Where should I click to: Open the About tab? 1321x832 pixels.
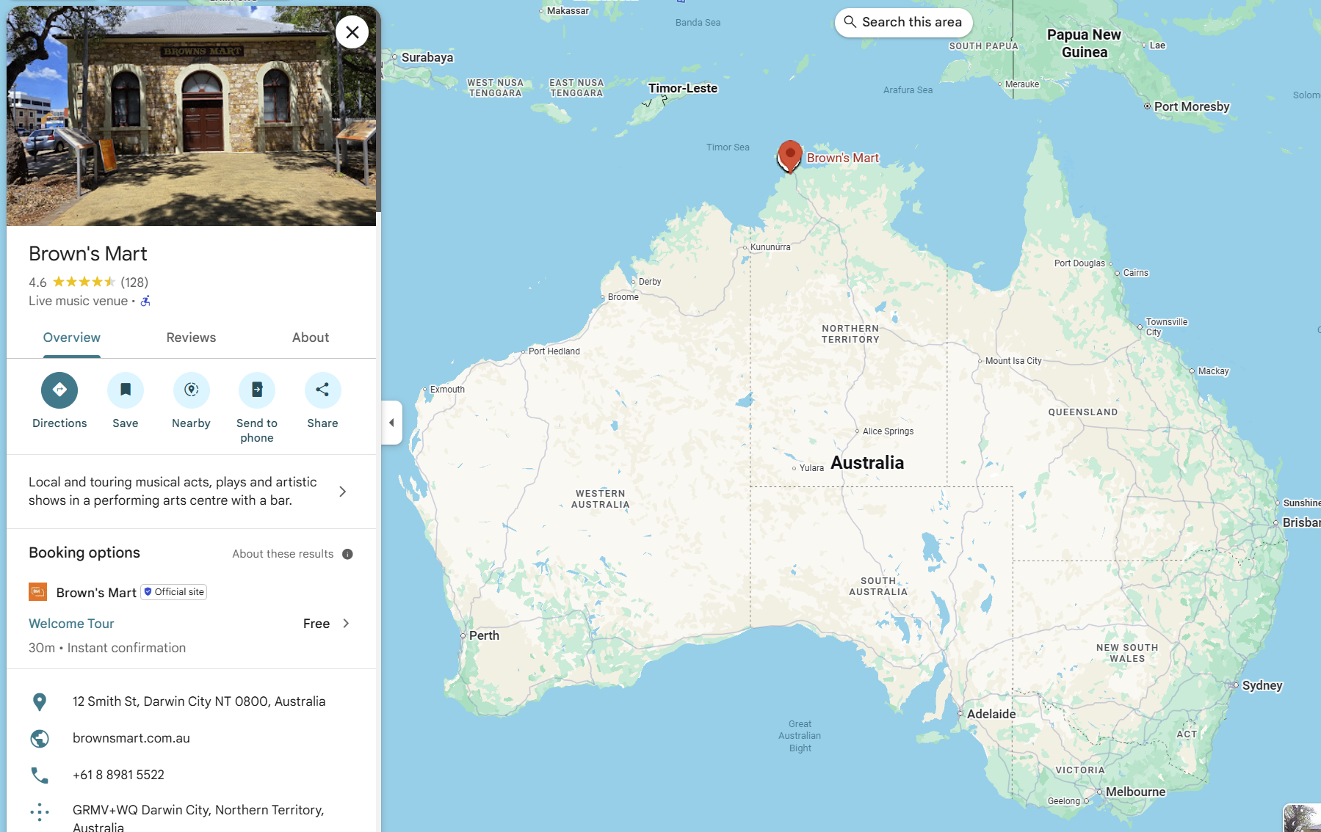click(x=311, y=337)
